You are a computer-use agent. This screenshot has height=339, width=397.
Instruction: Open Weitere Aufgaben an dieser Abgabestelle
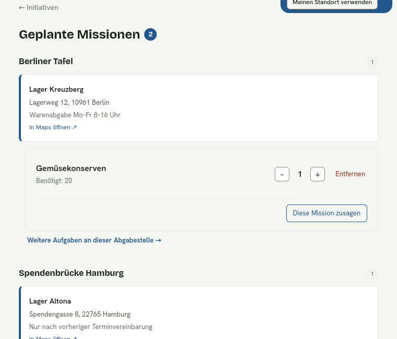pos(94,240)
